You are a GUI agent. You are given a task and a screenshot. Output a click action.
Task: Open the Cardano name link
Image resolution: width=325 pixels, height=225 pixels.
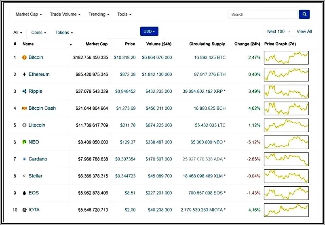click(38, 159)
